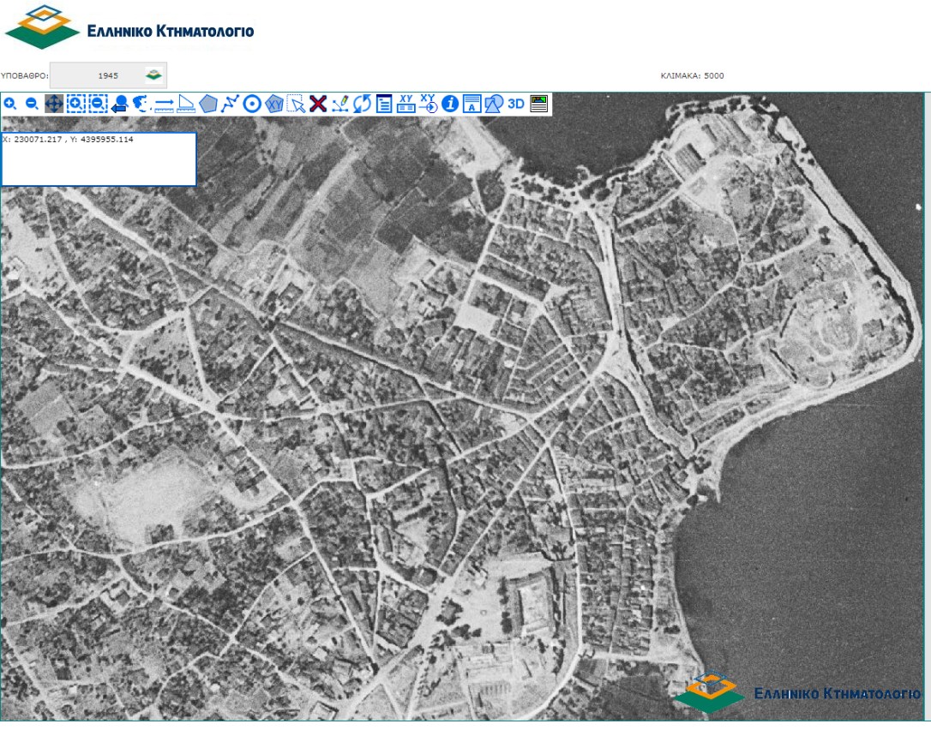This screenshot has width=931, height=730.
Task: Choose the draw polygon tool
Action: pos(208,104)
